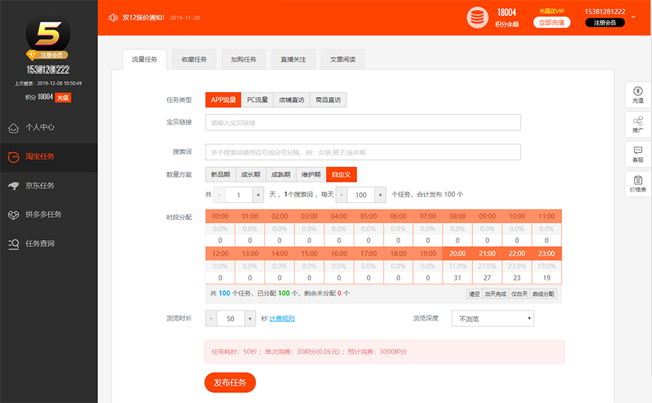Click the 宝贝链接 input field
The height and width of the screenshot is (403, 652).
tap(362, 122)
